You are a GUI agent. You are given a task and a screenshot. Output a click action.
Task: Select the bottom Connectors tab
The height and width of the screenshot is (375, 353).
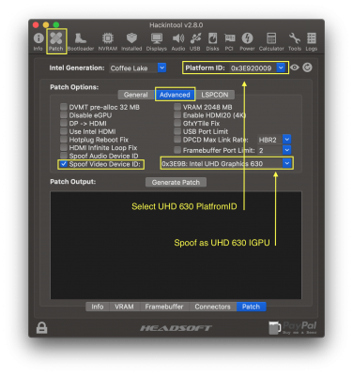point(212,307)
